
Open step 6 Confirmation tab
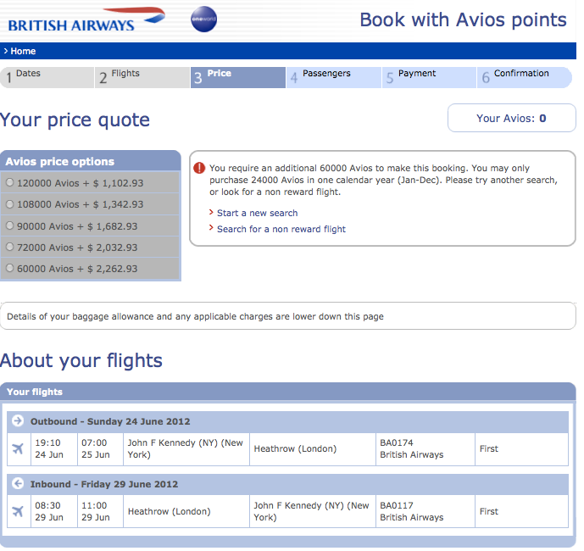coord(525,77)
